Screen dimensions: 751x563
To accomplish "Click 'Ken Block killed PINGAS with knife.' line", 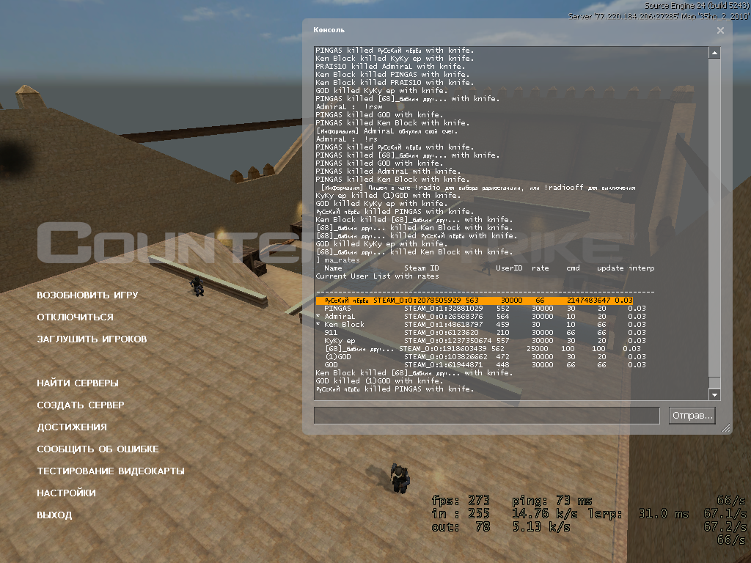I will [392, 75].
